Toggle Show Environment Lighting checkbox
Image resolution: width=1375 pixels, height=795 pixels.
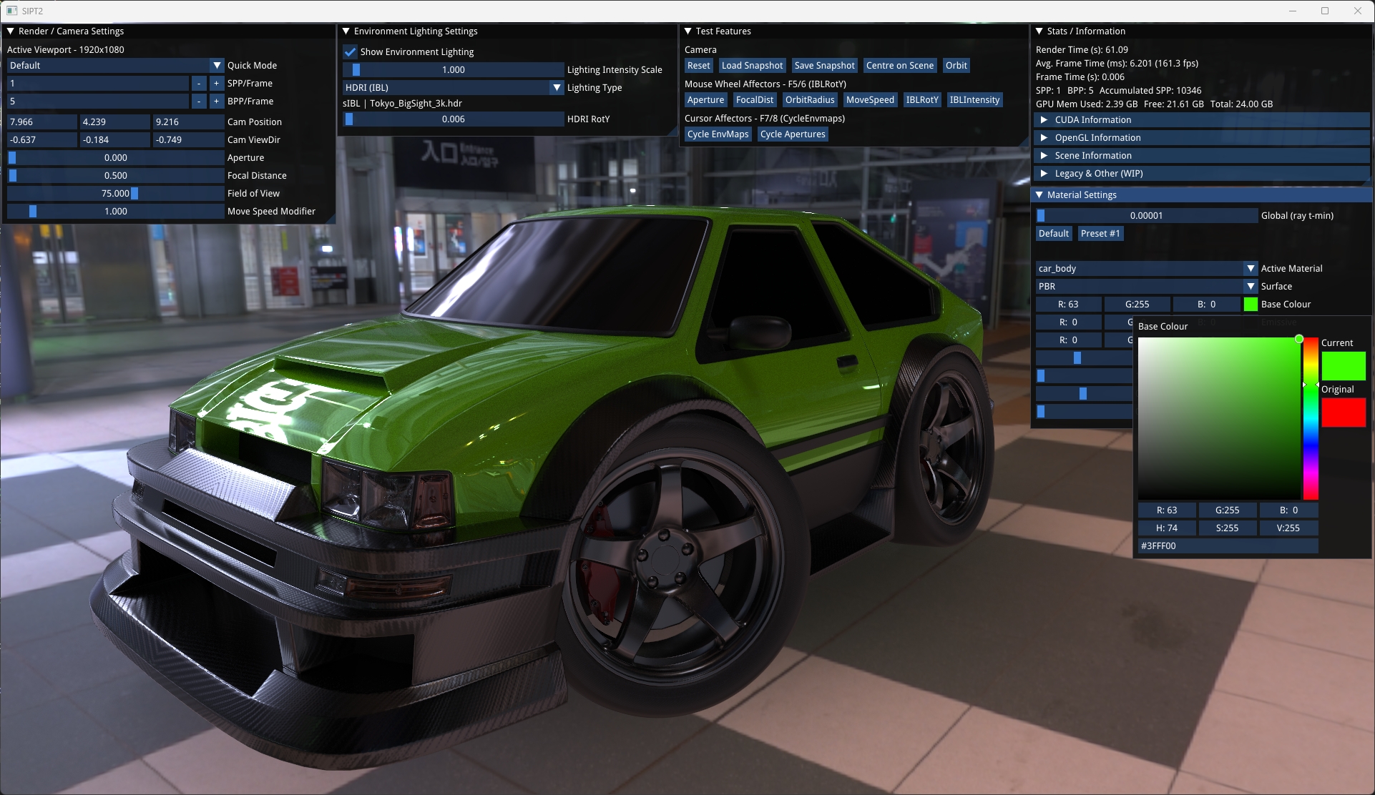click(351, 52)
